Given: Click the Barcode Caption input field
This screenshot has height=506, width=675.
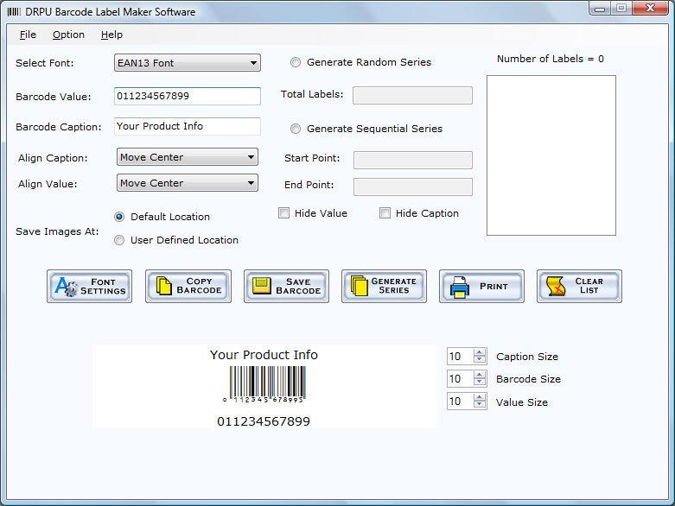Looking at the screenshot, I should click(x=188, y=126).
